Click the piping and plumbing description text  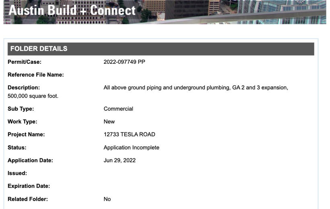(196, 87)
